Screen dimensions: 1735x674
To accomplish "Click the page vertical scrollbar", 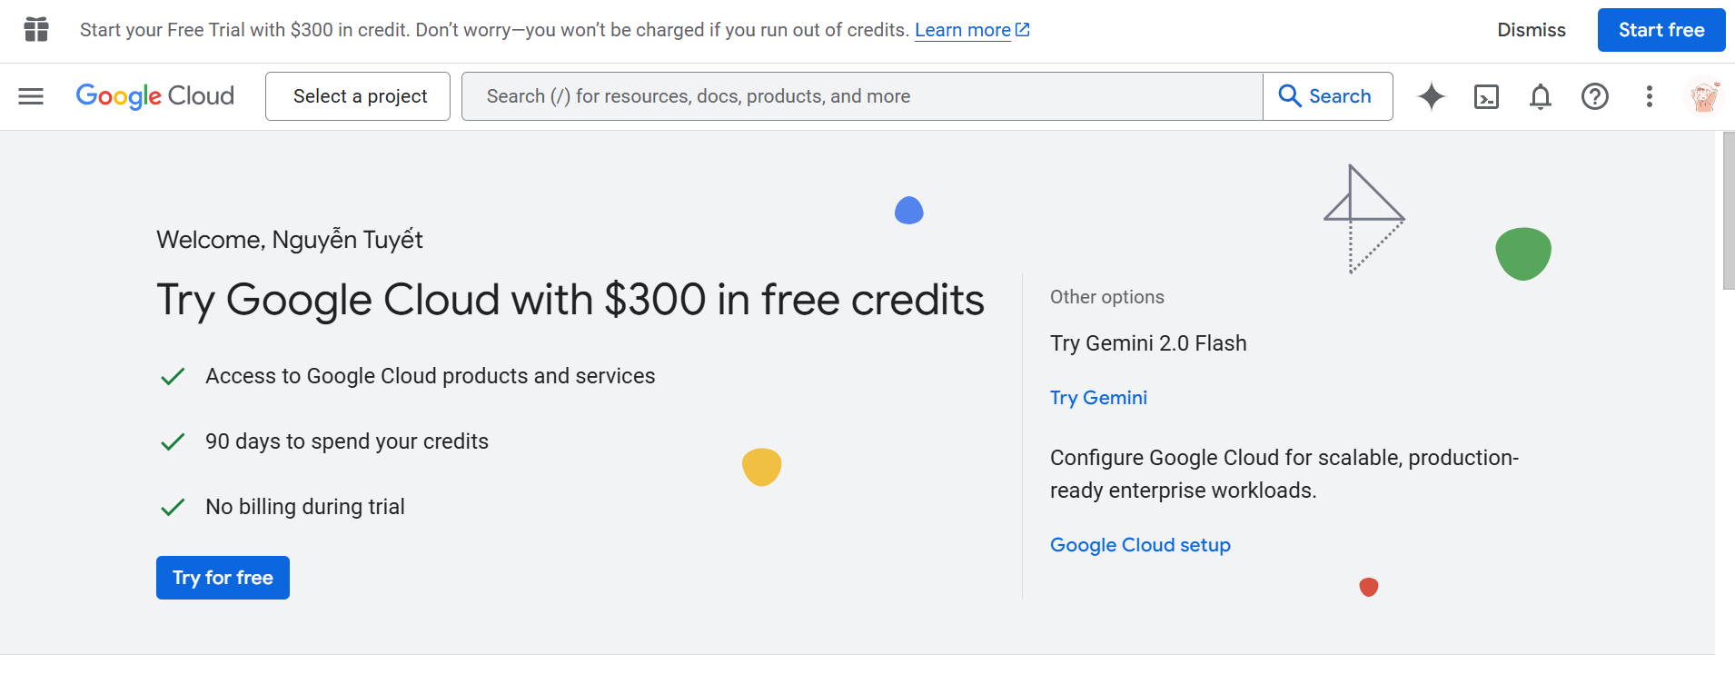I will [1729, 211].
